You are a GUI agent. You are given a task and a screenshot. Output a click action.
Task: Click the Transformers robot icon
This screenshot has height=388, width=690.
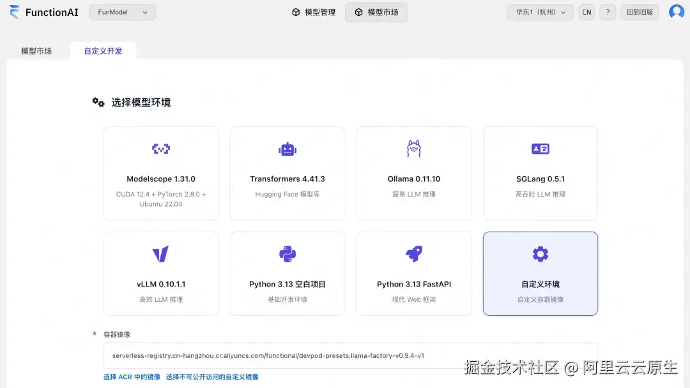[x=287, y=149]
